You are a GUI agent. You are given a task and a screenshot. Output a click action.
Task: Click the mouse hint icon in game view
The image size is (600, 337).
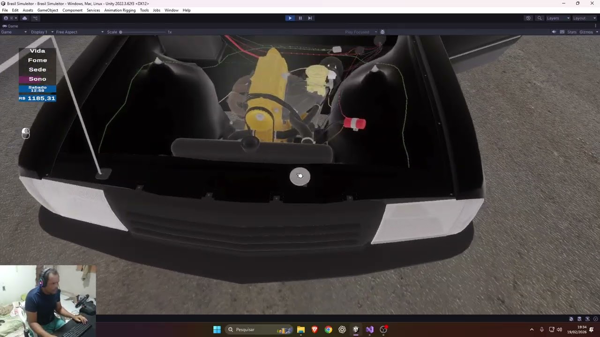(26, 133)
